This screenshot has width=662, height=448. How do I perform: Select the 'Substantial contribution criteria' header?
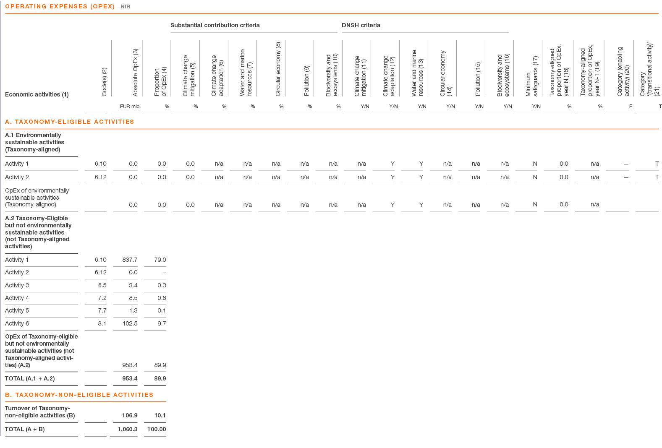tap(215, 25)
